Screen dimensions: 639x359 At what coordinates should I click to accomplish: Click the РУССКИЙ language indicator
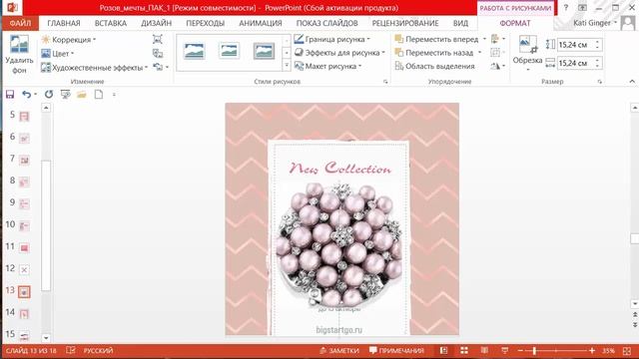point(98,350)
